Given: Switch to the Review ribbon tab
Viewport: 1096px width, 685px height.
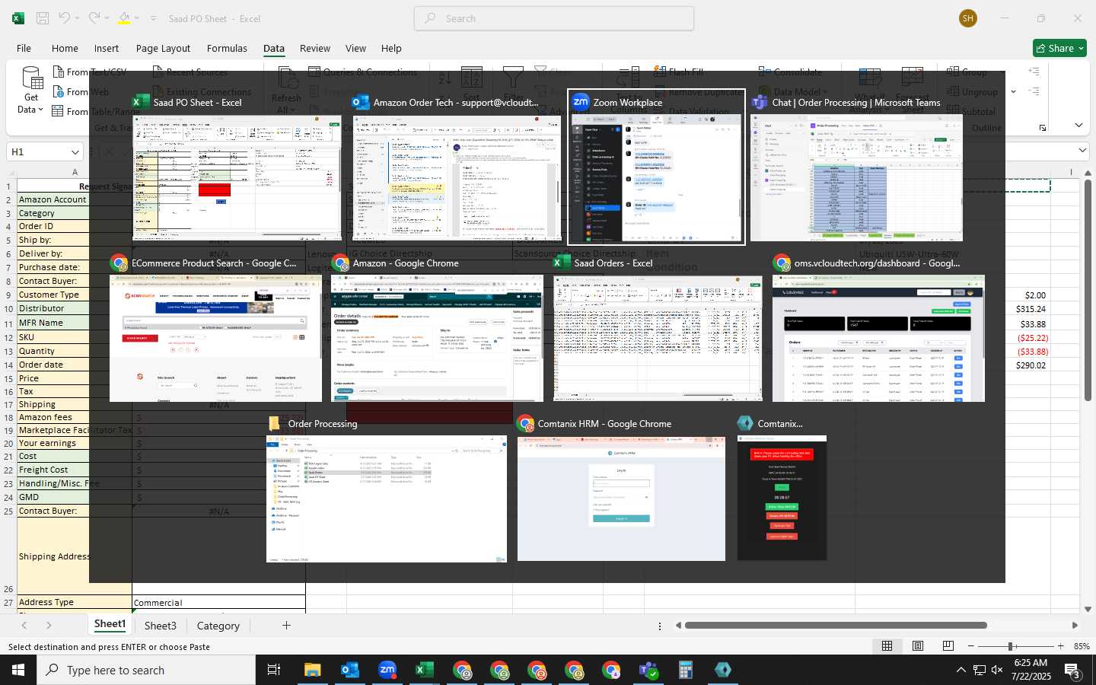Looking at the screenshot, I should click(315, 48).
